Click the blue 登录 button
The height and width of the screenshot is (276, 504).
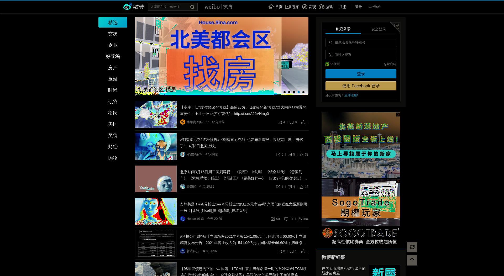361,74
